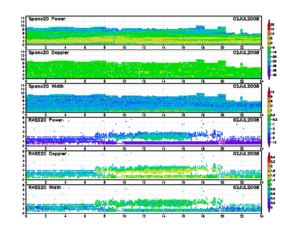This screenshot has height=232, width=300.
Task: Click the RASS20 Doppler panel title
Action: (47, 154)
